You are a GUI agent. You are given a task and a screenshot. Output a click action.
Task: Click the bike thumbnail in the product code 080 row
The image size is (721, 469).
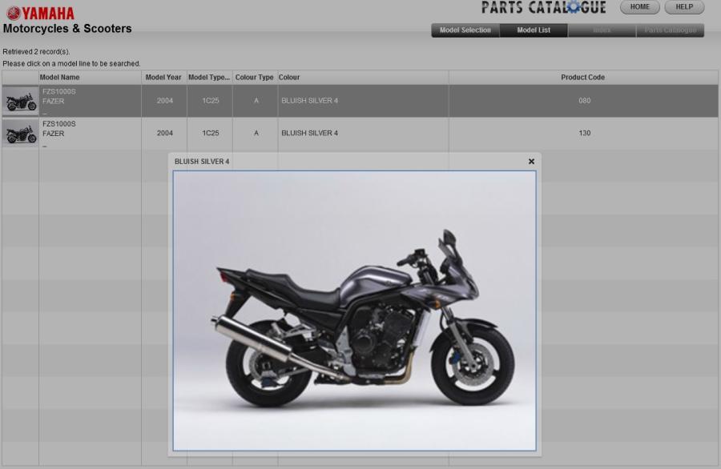tap(20, 101)
